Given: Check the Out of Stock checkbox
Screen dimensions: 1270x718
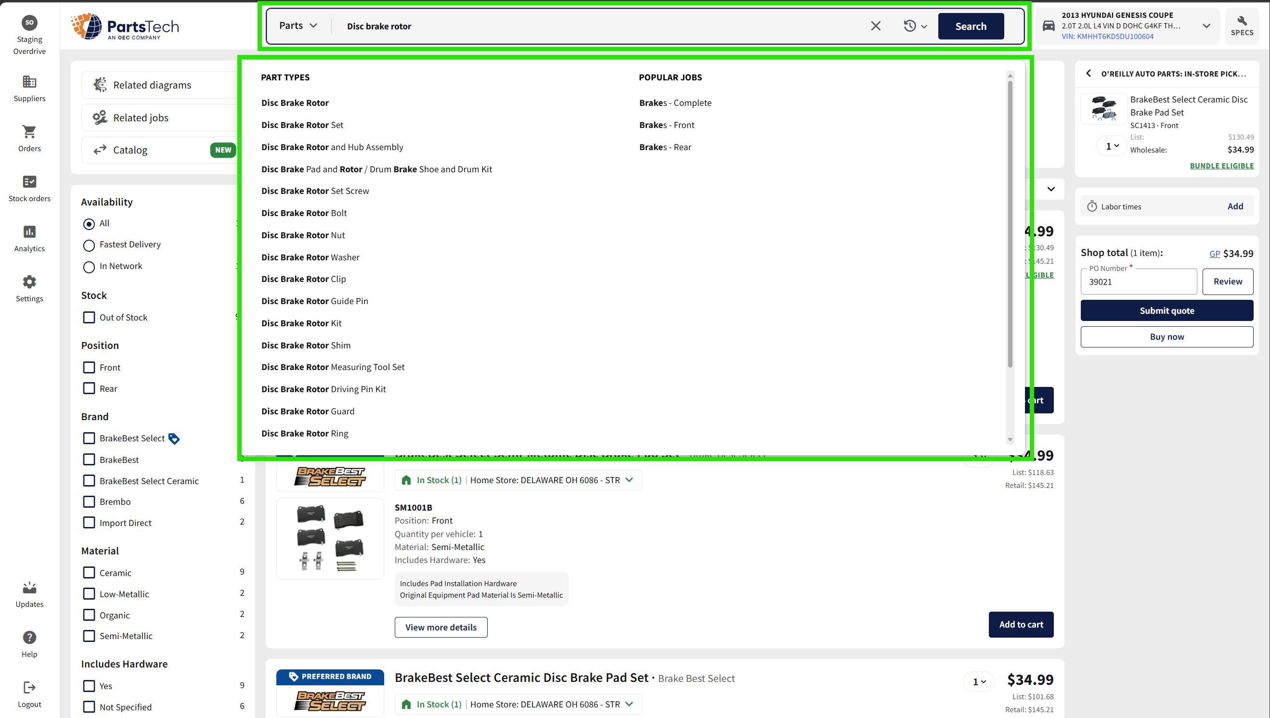Looking at the screenshot, I should [x=89, y=317].
